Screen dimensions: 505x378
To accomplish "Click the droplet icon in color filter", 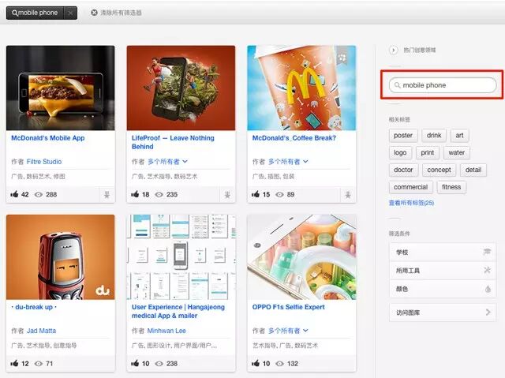I will pyautogui.click(x=488, y=289).
